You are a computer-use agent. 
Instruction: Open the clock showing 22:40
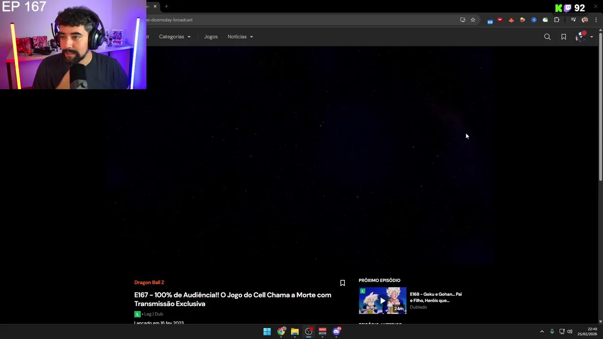click(587, 331)
